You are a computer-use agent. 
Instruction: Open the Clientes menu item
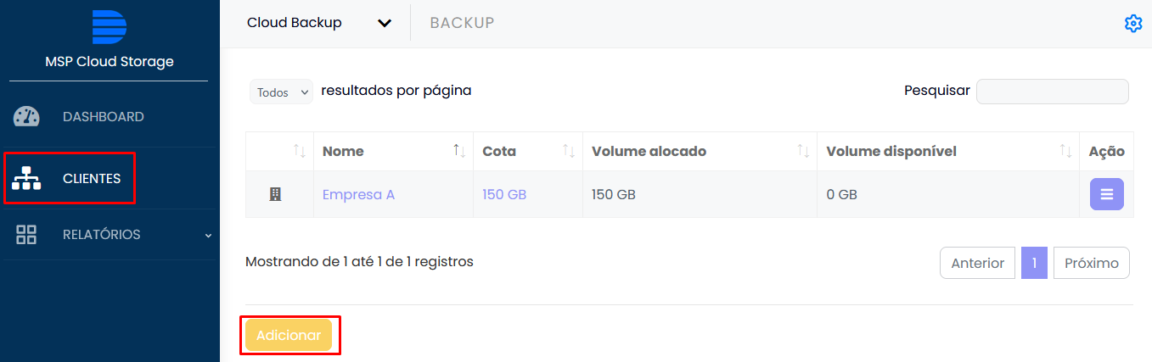(x=92, y=179)
